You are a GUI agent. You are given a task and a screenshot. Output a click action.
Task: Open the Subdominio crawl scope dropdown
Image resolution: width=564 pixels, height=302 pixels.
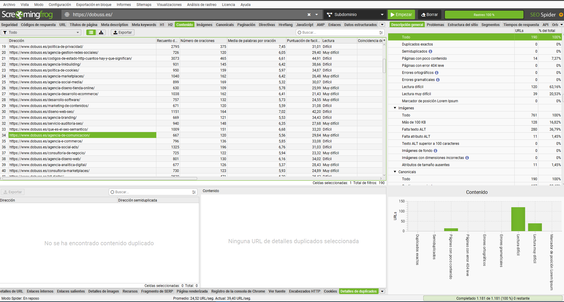tap(355, 14)
